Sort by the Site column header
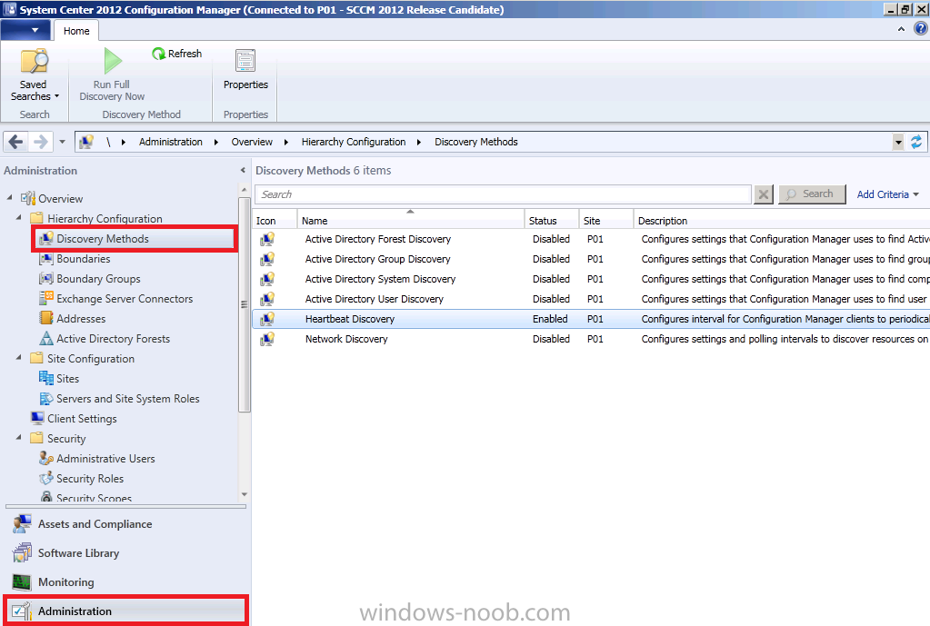 606,220
